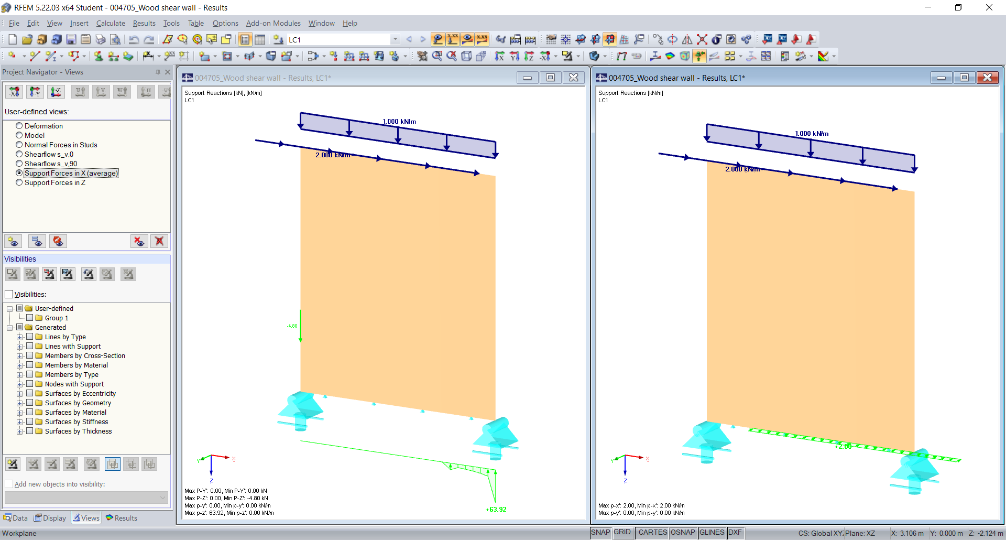Open the Results menu

[x=144, y=23]
